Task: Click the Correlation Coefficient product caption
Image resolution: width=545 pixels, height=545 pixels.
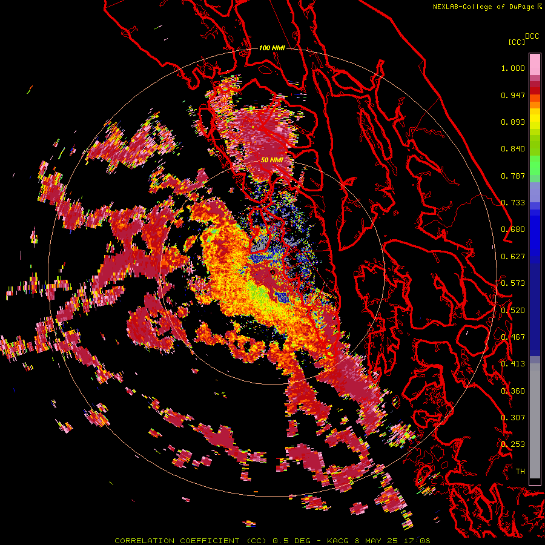Action: [272, 541]
